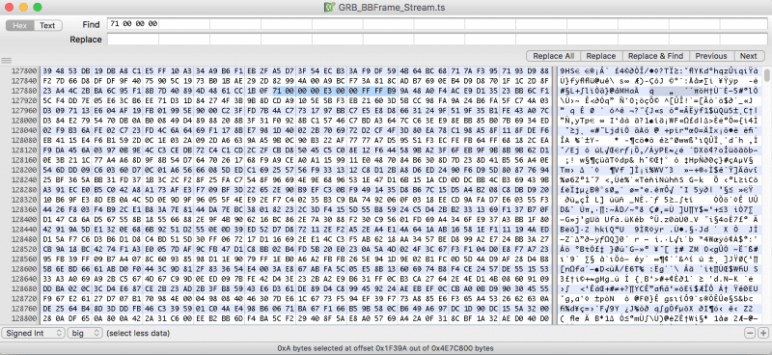Go to the Previous match
The image size is (772, 355).
711,56
